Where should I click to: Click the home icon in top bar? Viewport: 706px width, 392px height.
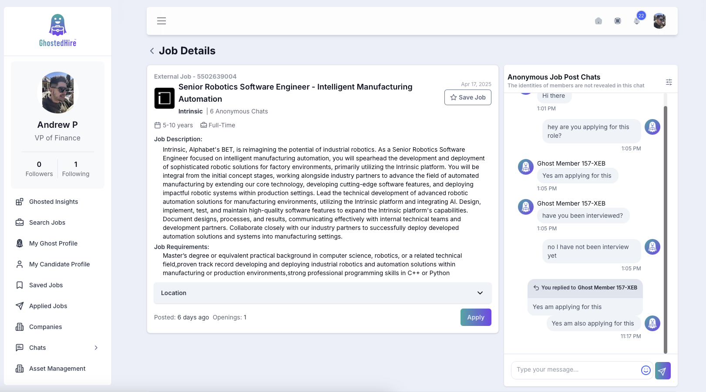[598, 21]
